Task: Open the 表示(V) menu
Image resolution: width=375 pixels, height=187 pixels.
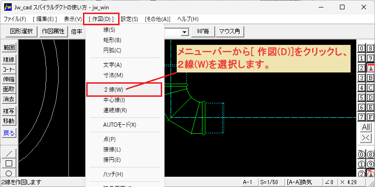Action: (x=73, y=19)
